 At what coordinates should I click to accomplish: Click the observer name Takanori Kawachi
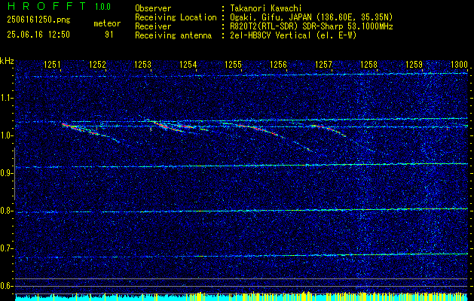tap(265, 8)
